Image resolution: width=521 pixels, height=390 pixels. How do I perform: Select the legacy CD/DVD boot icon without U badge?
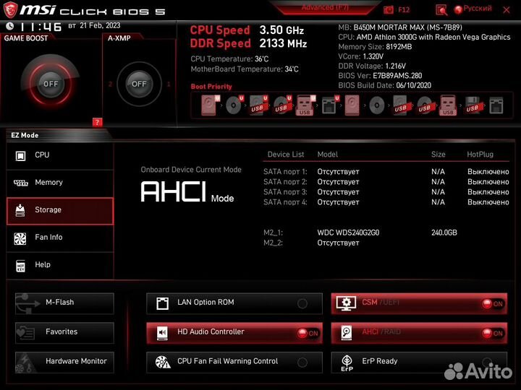pyautogui.click(x=377, y=105)
